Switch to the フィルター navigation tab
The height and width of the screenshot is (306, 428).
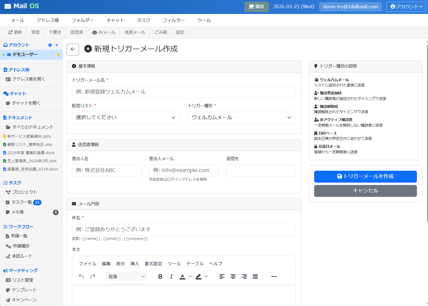tap(174, 20)
